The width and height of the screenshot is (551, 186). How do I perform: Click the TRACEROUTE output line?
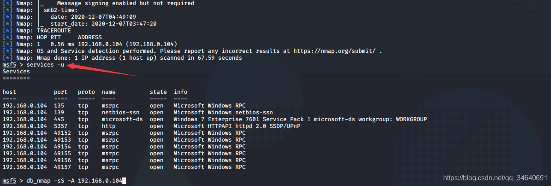pyautogui.click(x=54, y=31)
